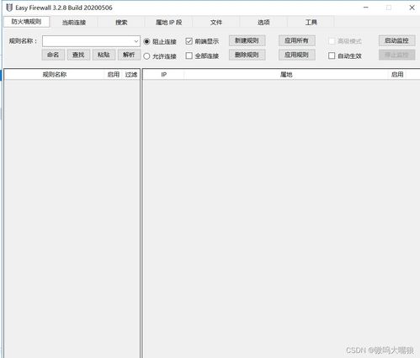420x358 pixels.
Task: Enable the 全部连接 checkbox
Action: [x=189, y=55]
